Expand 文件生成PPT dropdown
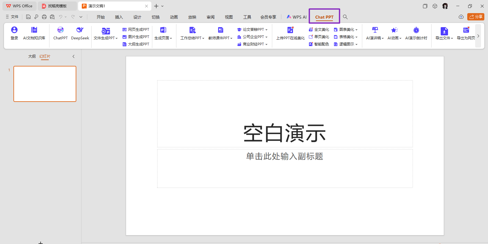Screen dimensions: 488x244 (106, 38)
